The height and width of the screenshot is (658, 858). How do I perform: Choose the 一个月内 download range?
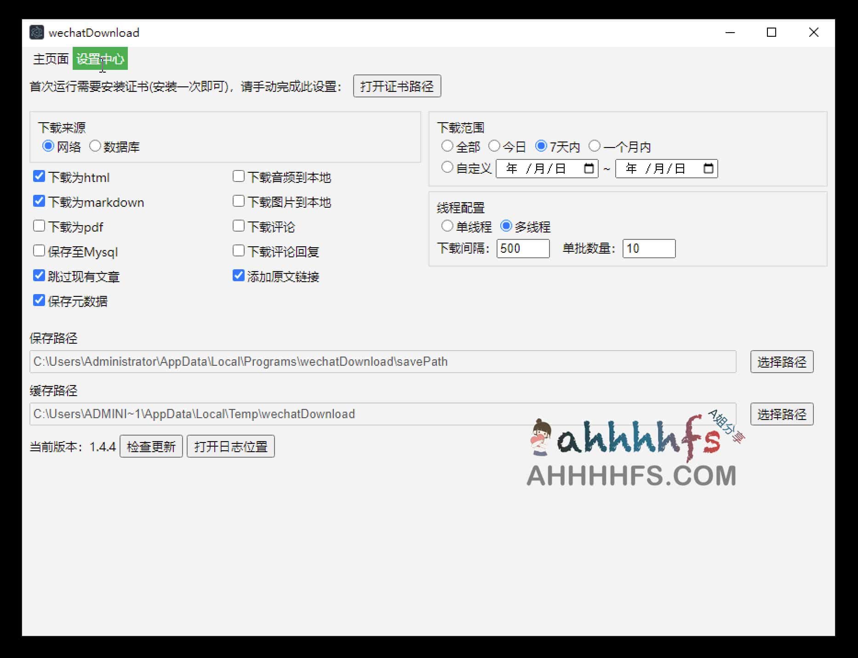[595, 146]
